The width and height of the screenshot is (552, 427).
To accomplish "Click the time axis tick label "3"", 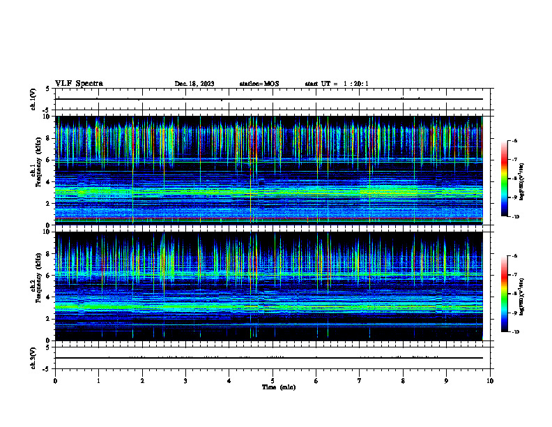I will pyautogui.click(x=185, y=381).
